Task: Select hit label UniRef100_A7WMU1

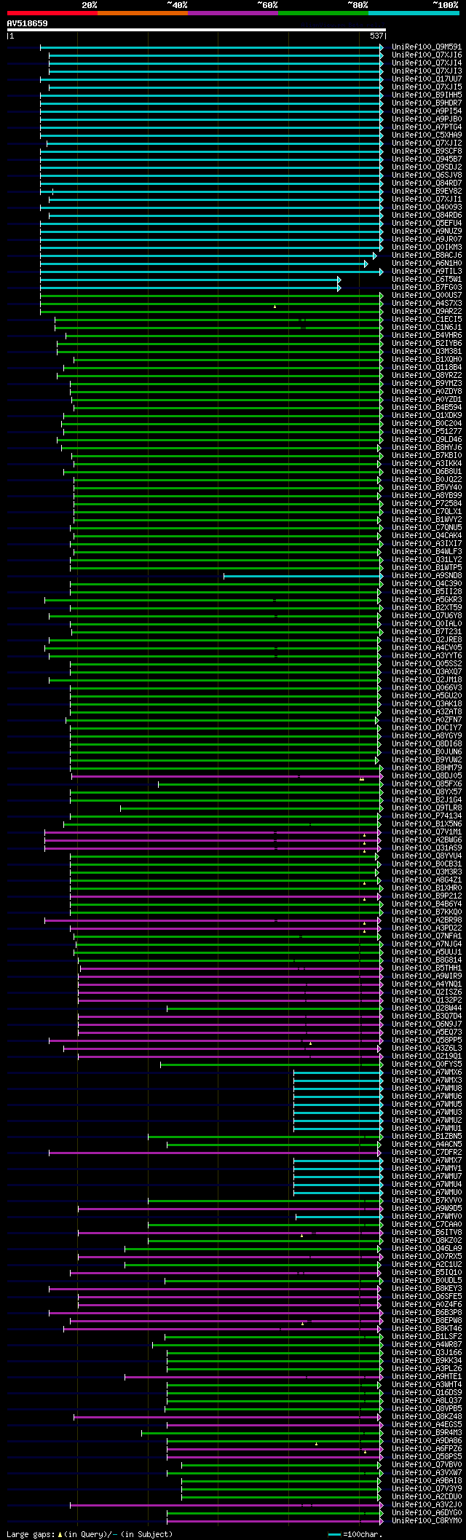Action: tap(427, 1128)
